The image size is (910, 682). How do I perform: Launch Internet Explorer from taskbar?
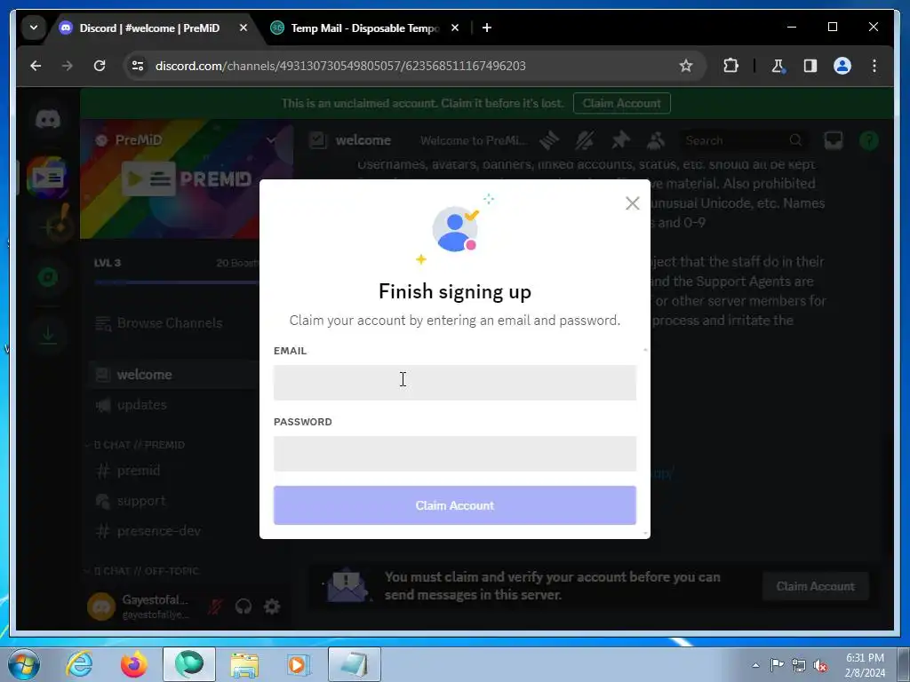click(x=79, y=664)
